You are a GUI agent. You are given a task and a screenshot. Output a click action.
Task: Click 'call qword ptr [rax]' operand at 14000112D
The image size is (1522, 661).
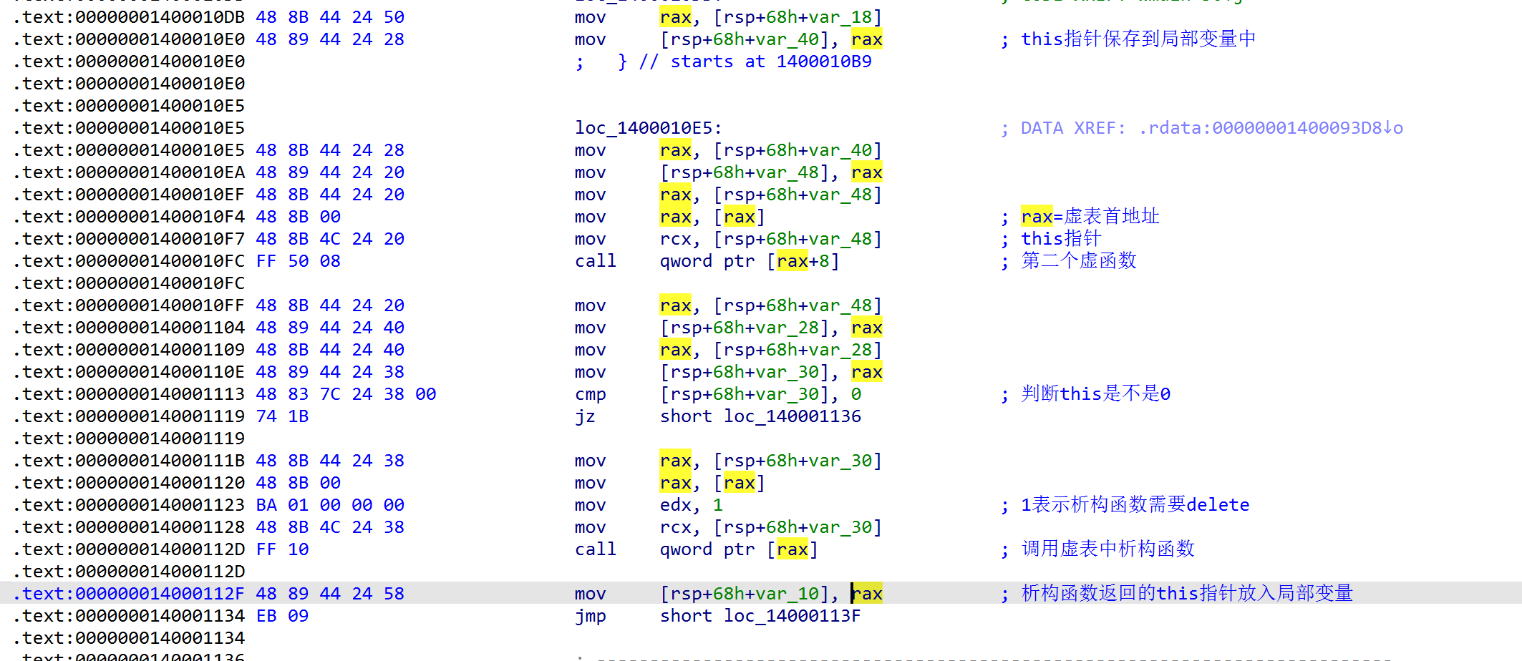pyautogui.click(x=738, y=549)
